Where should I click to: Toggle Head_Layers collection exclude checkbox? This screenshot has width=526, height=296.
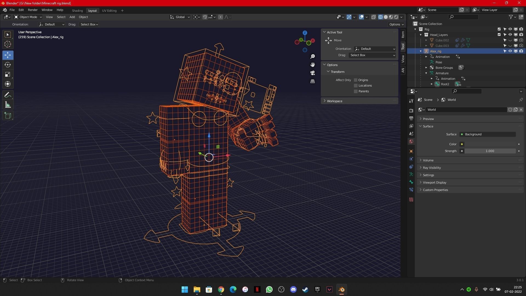click(499, 35)
